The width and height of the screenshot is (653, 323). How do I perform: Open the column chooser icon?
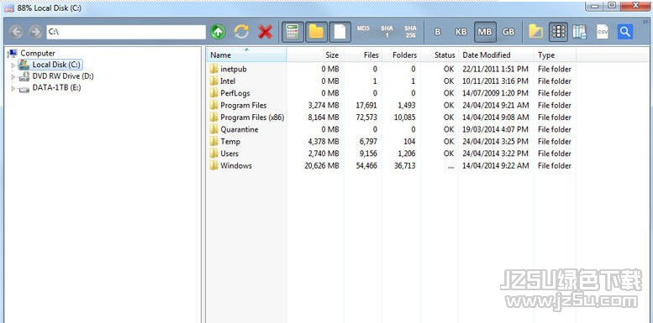coord(579,32)
